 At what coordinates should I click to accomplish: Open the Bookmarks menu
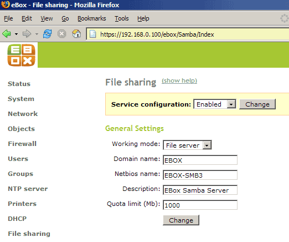(92, 18)
